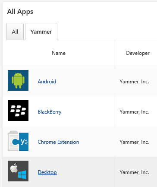Select Yammer, Inc. in Chrome Extension row
157x187 pixels.
tap(134, 142)
